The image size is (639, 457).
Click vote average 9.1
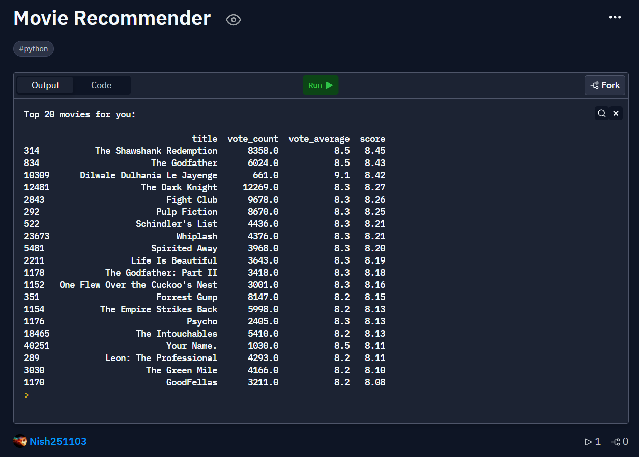(x=342, y=175)
